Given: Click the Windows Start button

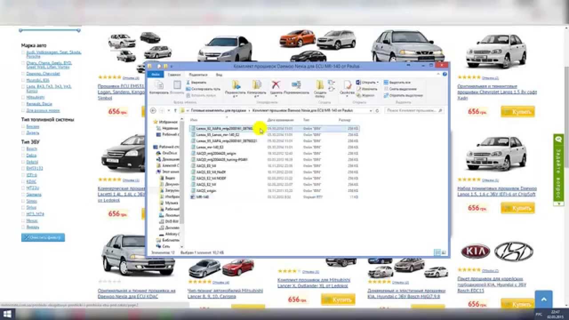Looking at the screenshot, I should pyautogui.click(x=8, y=314).
